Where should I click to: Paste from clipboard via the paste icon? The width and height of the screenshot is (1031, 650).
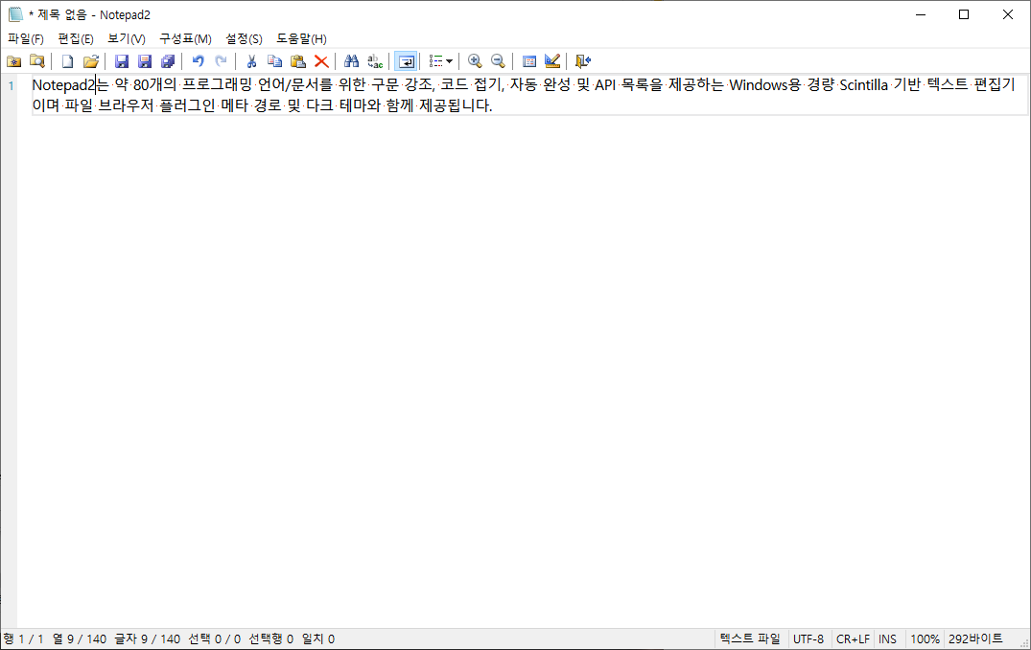pyautogui.click(x=297, y=60)
